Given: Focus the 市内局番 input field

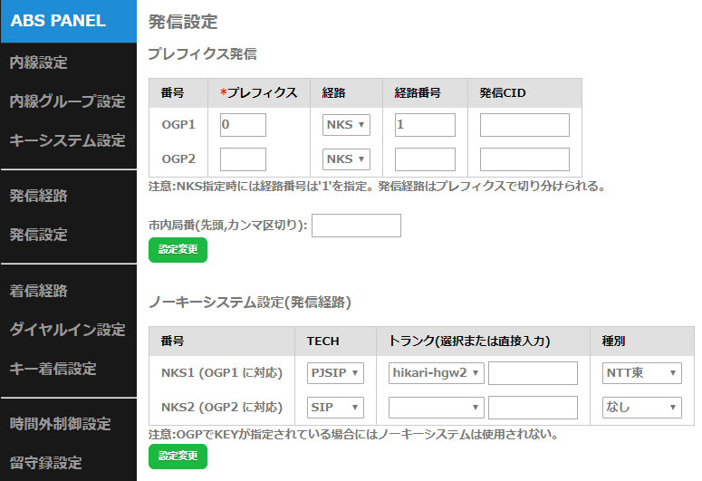Looking at the screenshot, I should (356, 226).
